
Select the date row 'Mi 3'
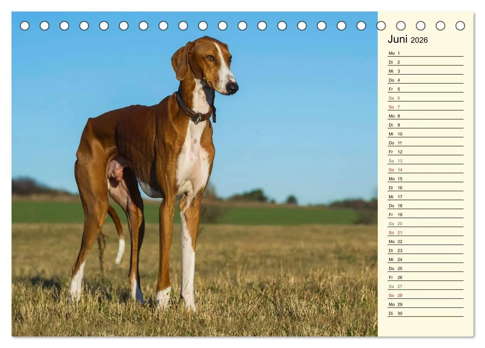(425, 71)
